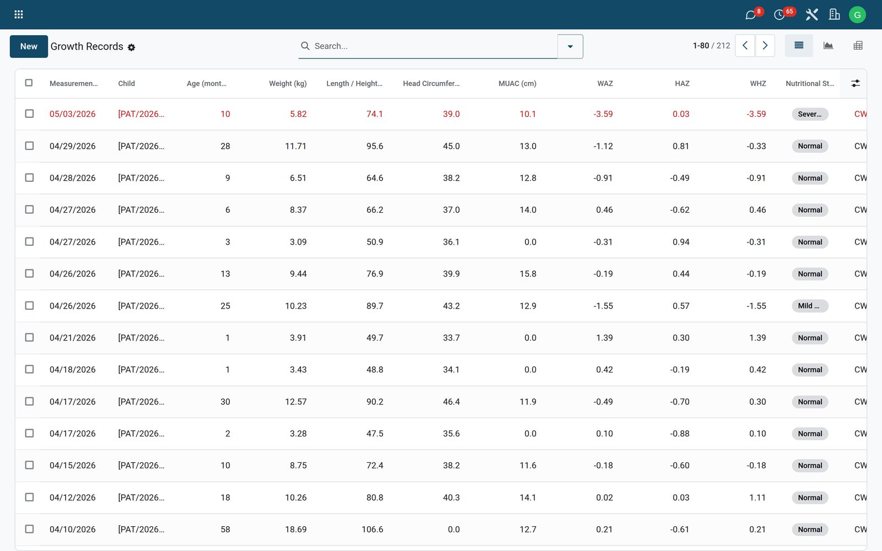882x551 pixels.
Task: Create a New growth record
Action: click(x=29, y=46)
